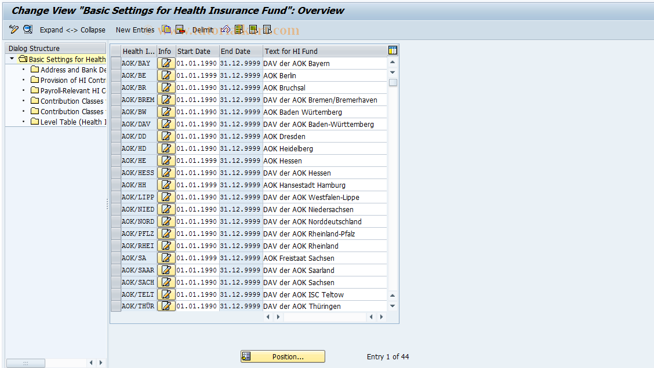The height and width of the screenshot is (368, 654).
Task: Click the Display/Change toggle pencil icon
Action: pyautogui.click(x=14, y=29)
